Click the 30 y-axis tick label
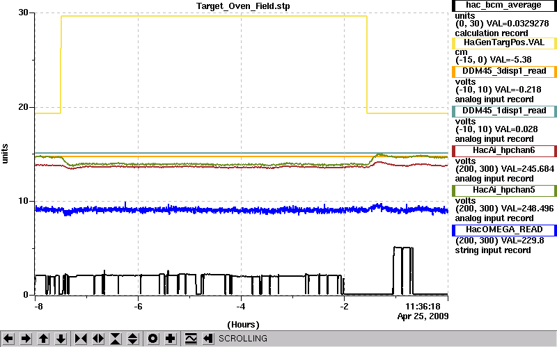Viewport: 557px width, 347px height. [23, 13]
